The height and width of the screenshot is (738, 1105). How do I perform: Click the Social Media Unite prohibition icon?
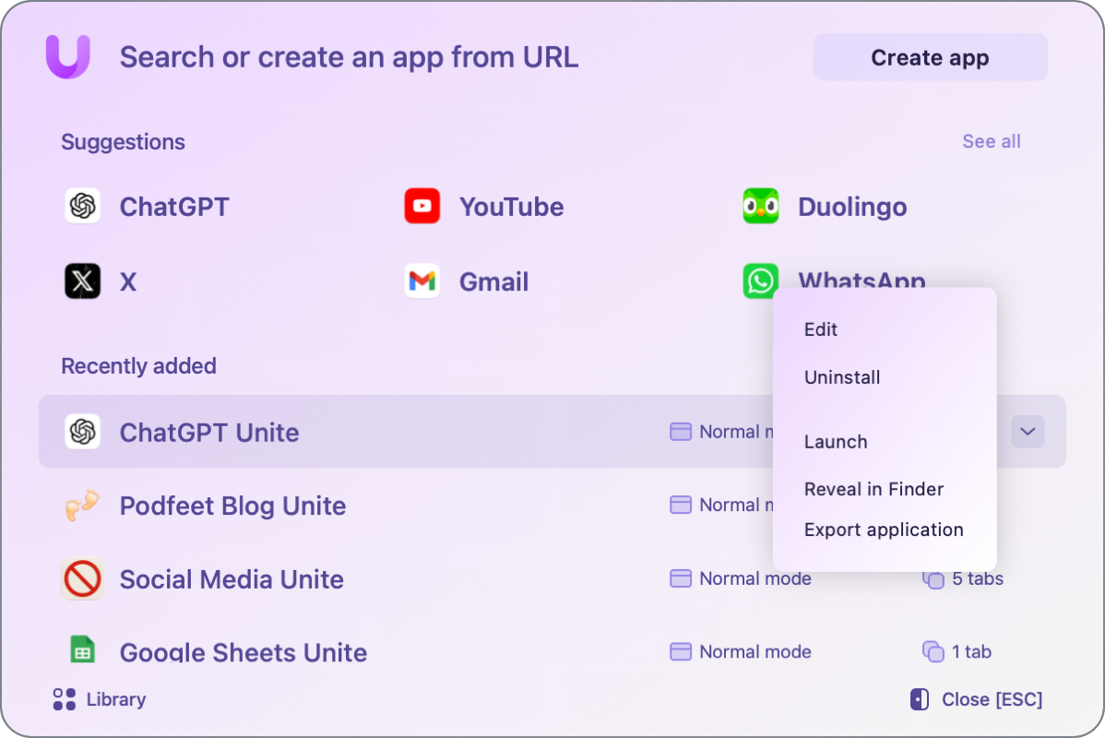point(82,578)
